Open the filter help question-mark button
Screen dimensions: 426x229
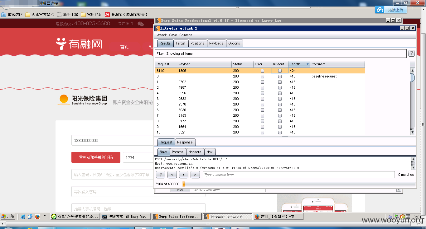click(411, 54)
